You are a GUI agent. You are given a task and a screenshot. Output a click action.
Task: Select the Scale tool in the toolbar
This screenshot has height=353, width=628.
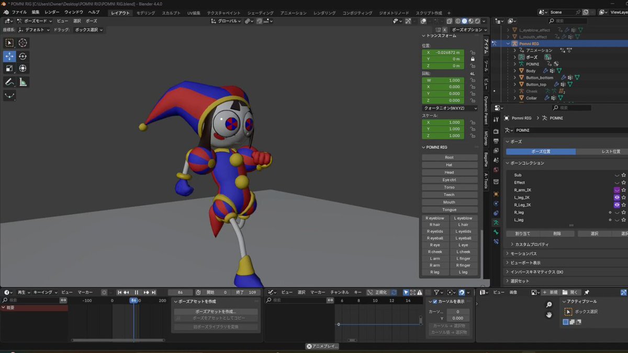point(9,69)
